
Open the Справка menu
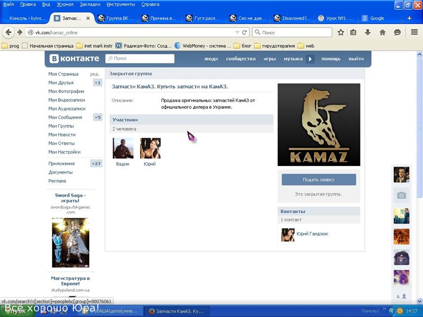point(150,4)
